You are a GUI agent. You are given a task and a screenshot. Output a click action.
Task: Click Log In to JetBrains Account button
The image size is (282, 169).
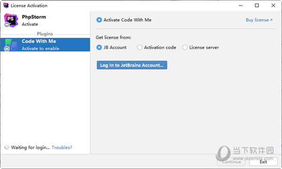(x=132, y=65)
